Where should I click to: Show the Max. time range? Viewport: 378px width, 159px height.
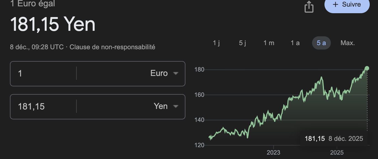coord(348,43)
